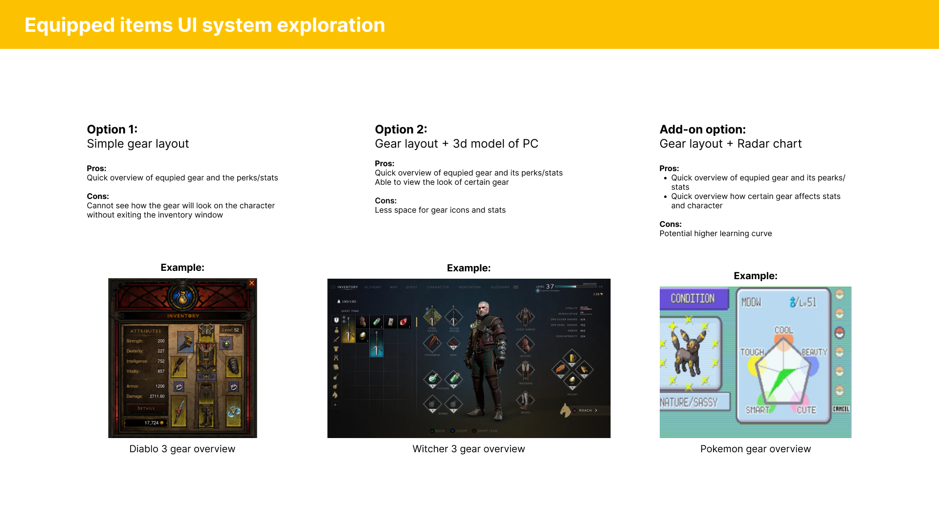
Task: Click the beer mug in the Witcher pocket slots
Action: 572,358
